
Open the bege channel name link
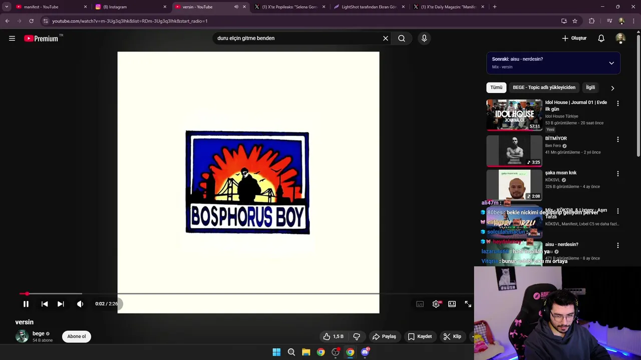tap(39, 333)
